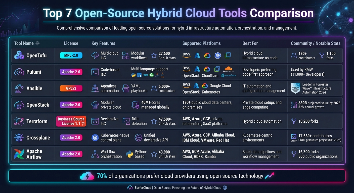Click the AWS icon in Ansible's platforms
This screenshot has height=193, width=354.
coord(187,85)
